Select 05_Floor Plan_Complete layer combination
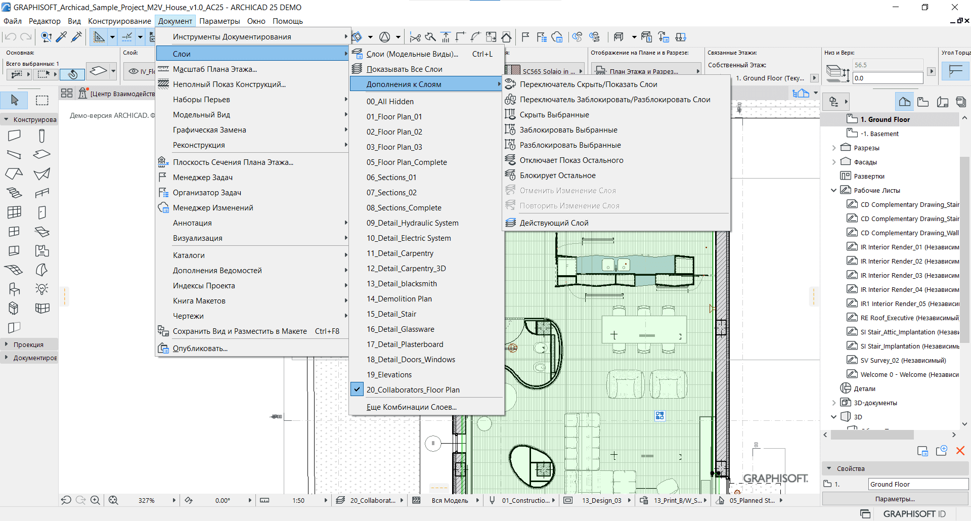Viewport: 971px width, 521px height. click(x=406, y=162)
